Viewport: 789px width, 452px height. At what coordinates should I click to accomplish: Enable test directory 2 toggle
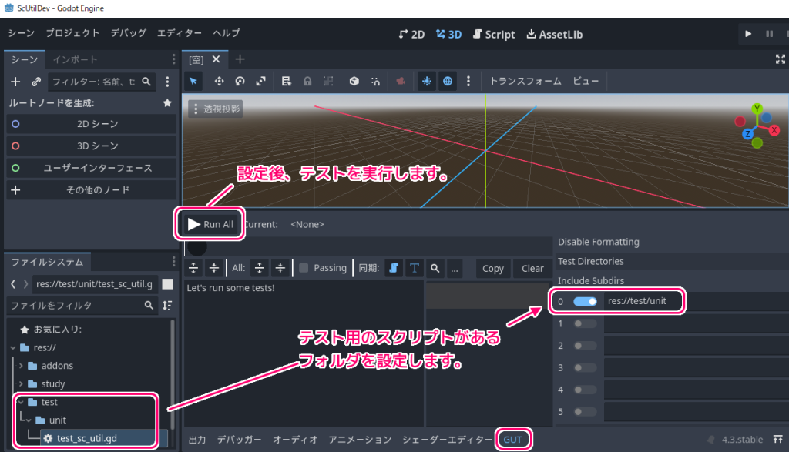pos(585,346)
